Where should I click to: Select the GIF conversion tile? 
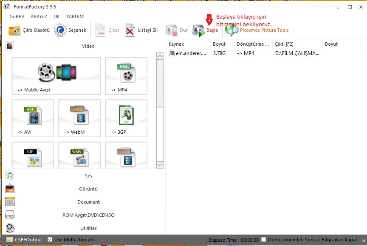click(x=33, y=155)
